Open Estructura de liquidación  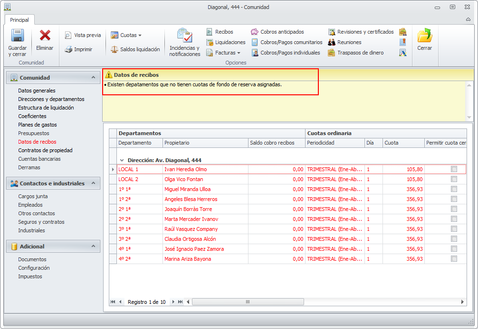46,108
